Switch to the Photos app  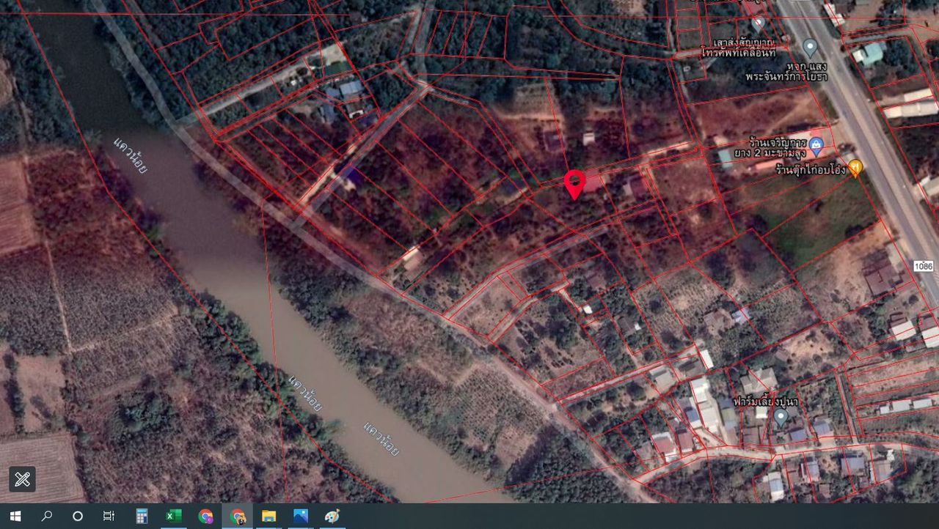click(300, 517)
